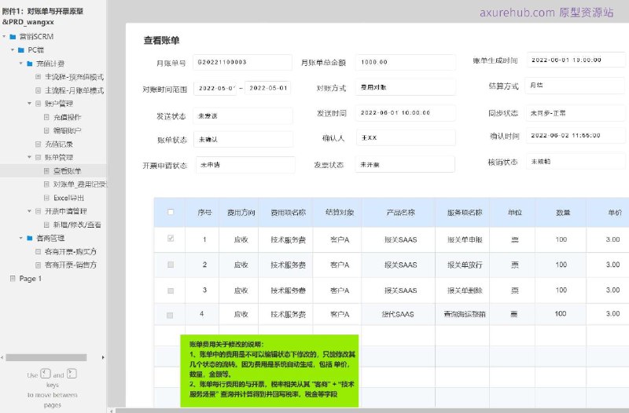Screen dimensions: 629x413
Task: Collapse the PC端 tree node arrow
Action: 13,50
